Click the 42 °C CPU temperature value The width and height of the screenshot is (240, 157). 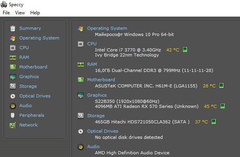point(173,50)
